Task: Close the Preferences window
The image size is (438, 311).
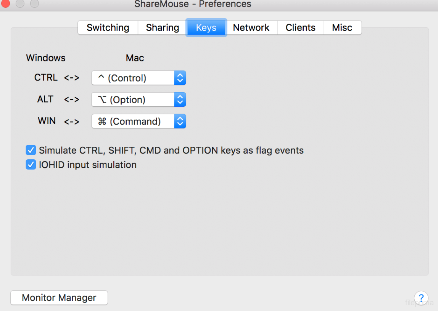Action: [x=5, y=3]
